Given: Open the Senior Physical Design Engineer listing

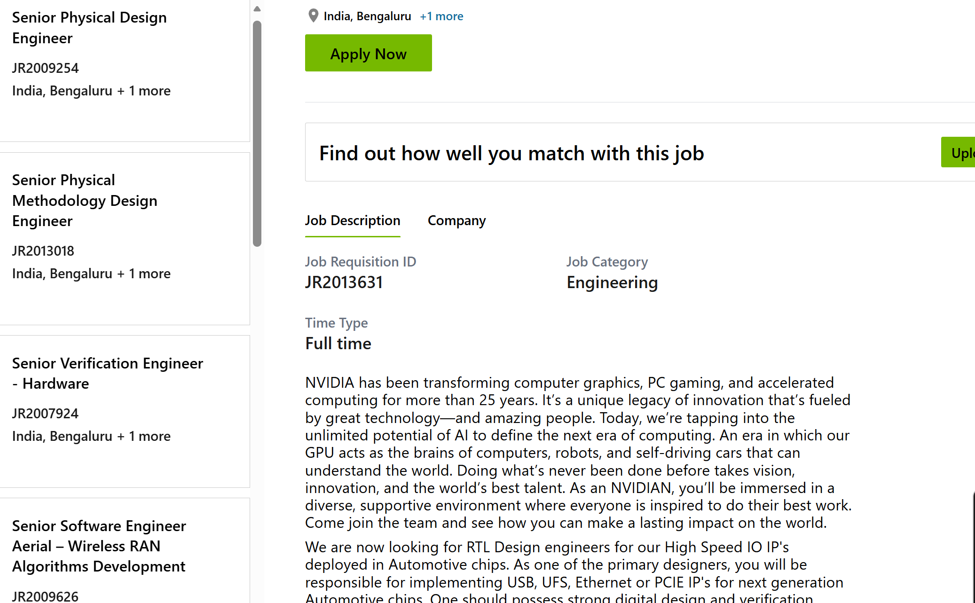Looking at the screenshot, I should pyautogui.click(x=89, y=28).
